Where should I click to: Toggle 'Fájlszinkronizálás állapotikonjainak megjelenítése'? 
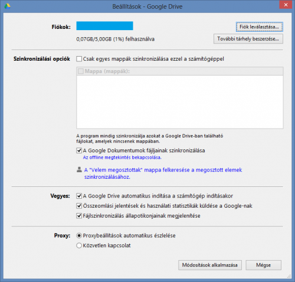79,216
